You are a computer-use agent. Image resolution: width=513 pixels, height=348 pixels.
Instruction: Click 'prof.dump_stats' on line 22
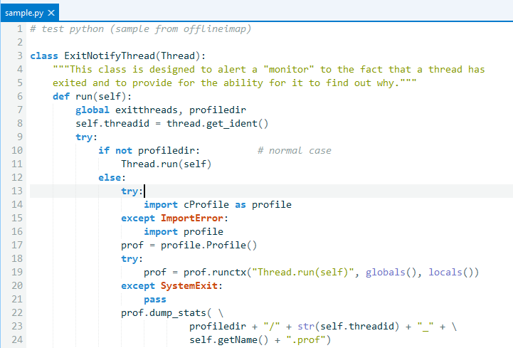(164, 312)
